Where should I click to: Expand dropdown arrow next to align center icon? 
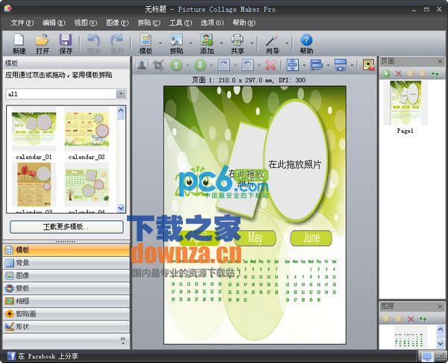click(x=304, y=66)
